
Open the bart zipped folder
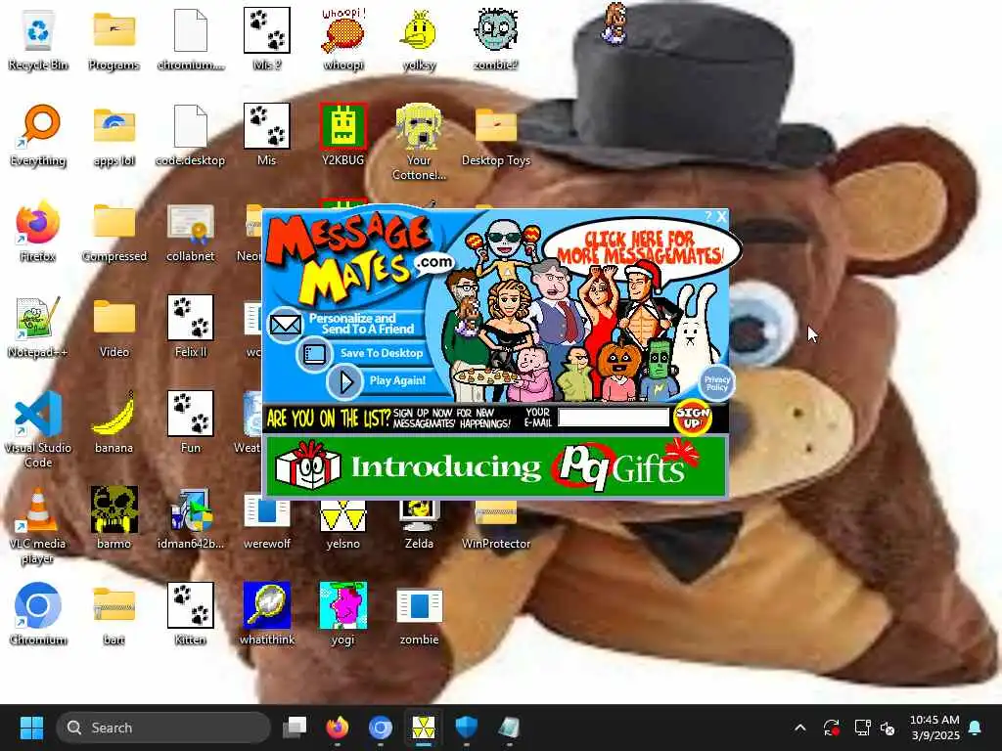pyautogui.click(x=114, y=614)
